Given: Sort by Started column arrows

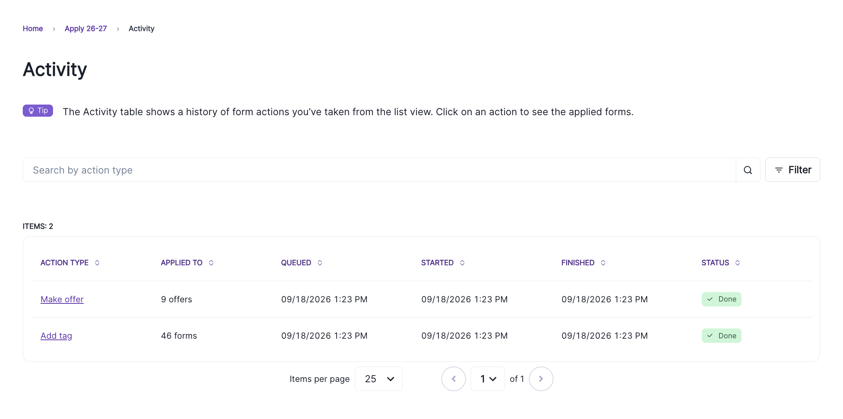Looking at the screenshot, I should (462, 263).
